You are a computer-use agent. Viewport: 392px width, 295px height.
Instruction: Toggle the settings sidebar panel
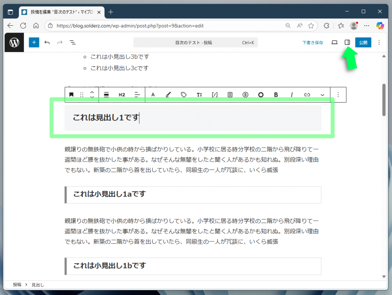point(347,42)
